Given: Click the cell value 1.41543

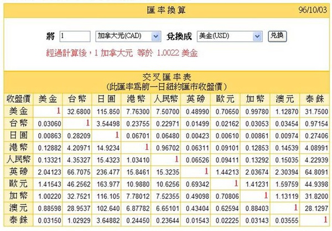Looking at the screenshot, I should 50,184.
